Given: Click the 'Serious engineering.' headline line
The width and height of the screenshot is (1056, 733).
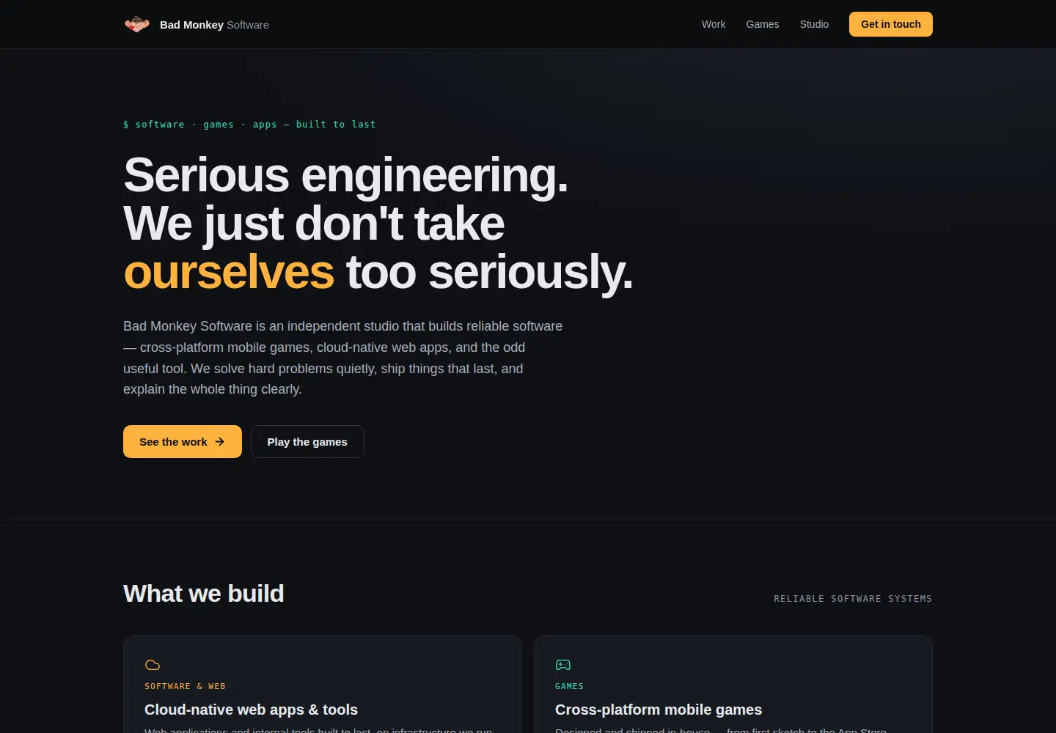Looking at the screenshot, I should (x=345, y=175).
